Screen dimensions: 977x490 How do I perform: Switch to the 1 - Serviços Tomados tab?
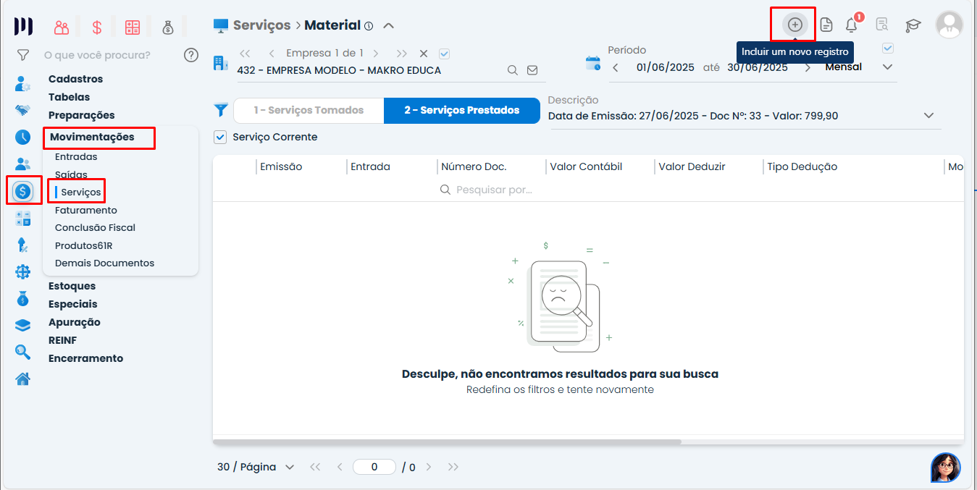click(309, 110)
